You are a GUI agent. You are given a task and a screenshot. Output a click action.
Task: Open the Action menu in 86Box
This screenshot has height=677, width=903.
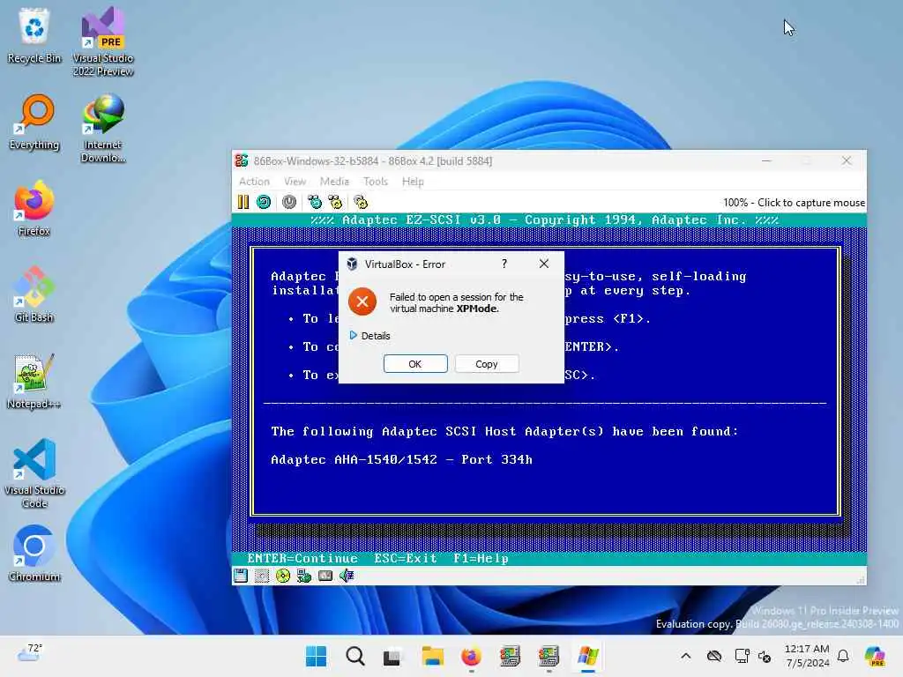click(x=254, y=182)
